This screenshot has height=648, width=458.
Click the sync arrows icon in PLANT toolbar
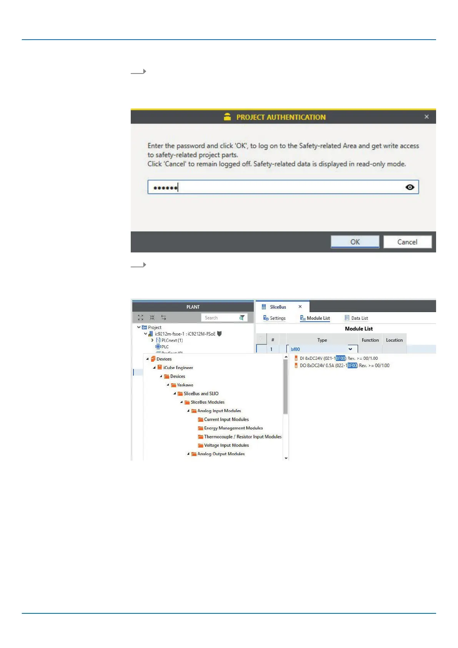[x=164, y=317]
